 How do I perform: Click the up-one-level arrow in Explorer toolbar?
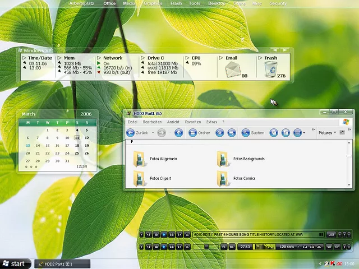tap(178, 133)
